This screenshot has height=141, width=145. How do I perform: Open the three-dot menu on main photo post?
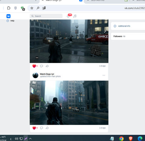tap(104, 75)
